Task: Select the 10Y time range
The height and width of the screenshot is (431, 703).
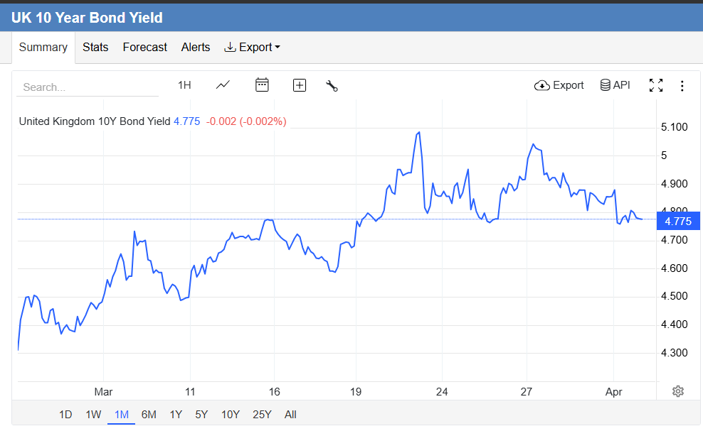Action: (231, 415)
